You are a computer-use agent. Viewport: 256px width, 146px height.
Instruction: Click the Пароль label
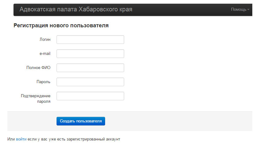[43, 82]
